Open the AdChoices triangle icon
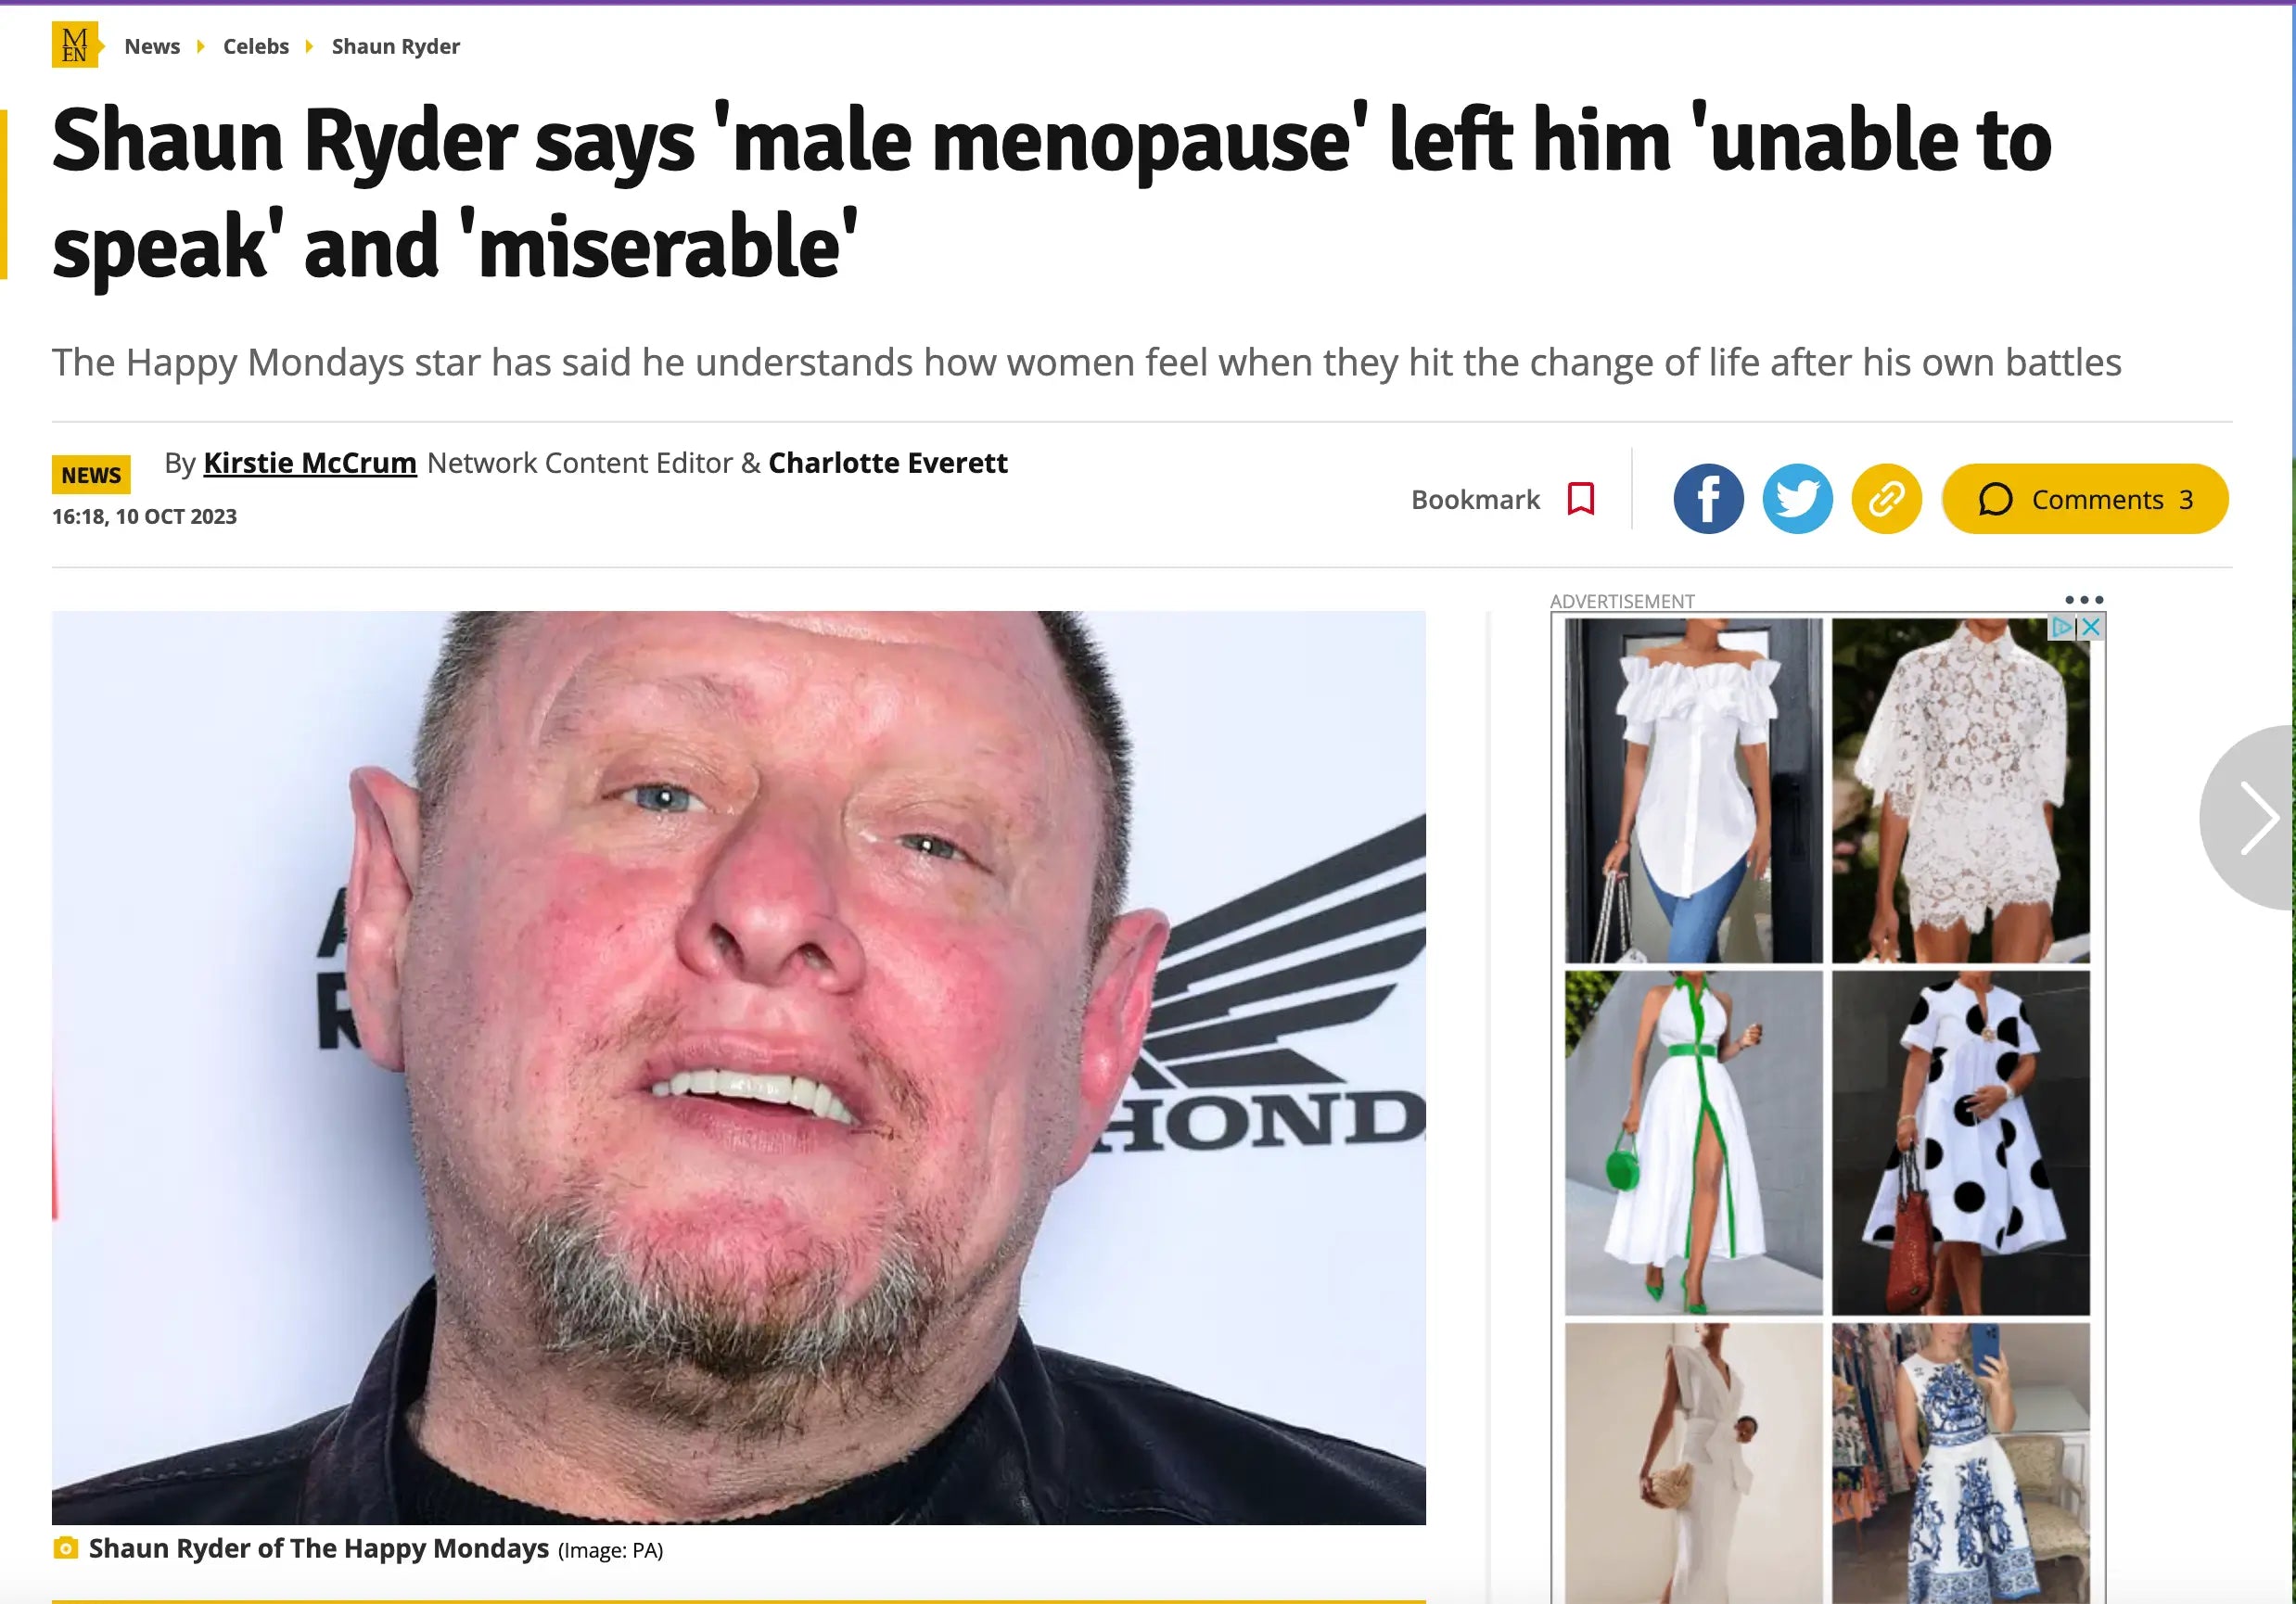Image resolution: width=2296 pixels, height=1604 pixels. click(x=2062, y=627)
